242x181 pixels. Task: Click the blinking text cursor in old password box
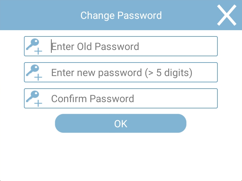coord(51,46)
